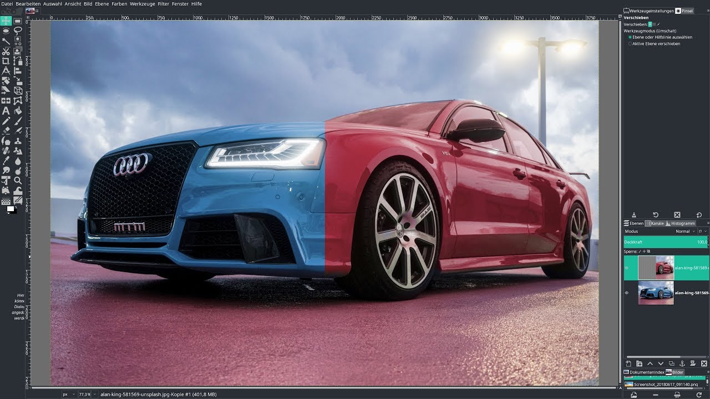Switch to the Dokumentenindex tab

coord(644,372)
